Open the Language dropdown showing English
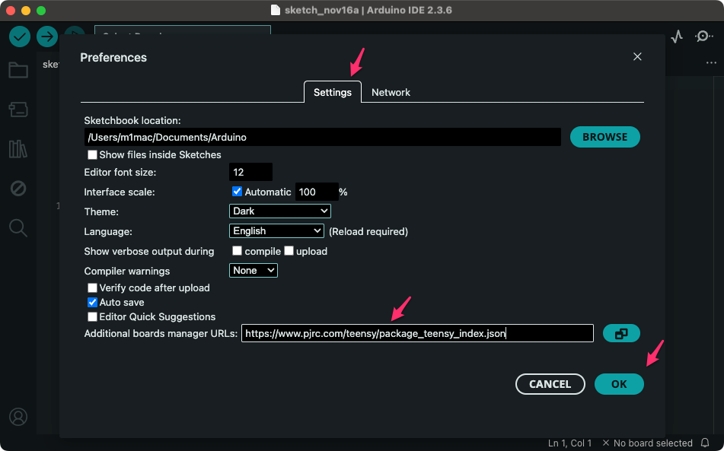This screenshot has width=724, height=451. pyautogui.click(x=276, y=231)
